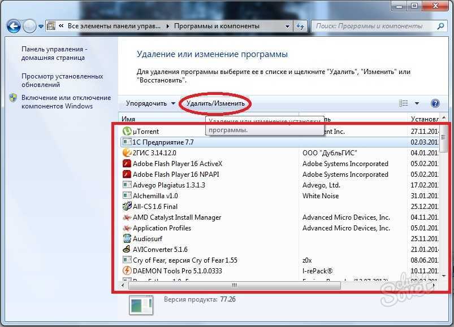This screenshot has height=327, width=454.
Task: Click the AMD Catalyst Install Manager icon
Action: pyautogui.click(x=127, y=217)
